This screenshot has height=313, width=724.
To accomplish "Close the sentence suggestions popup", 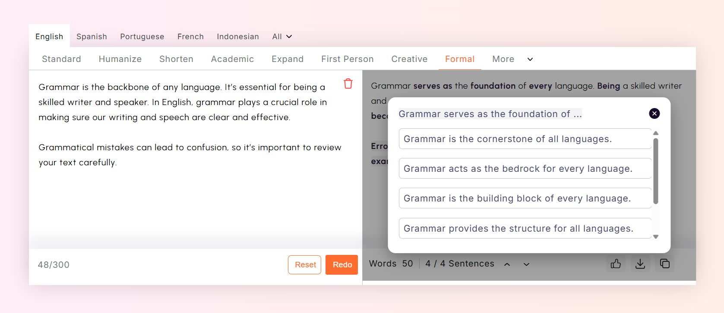I will (x=654, y=113).
